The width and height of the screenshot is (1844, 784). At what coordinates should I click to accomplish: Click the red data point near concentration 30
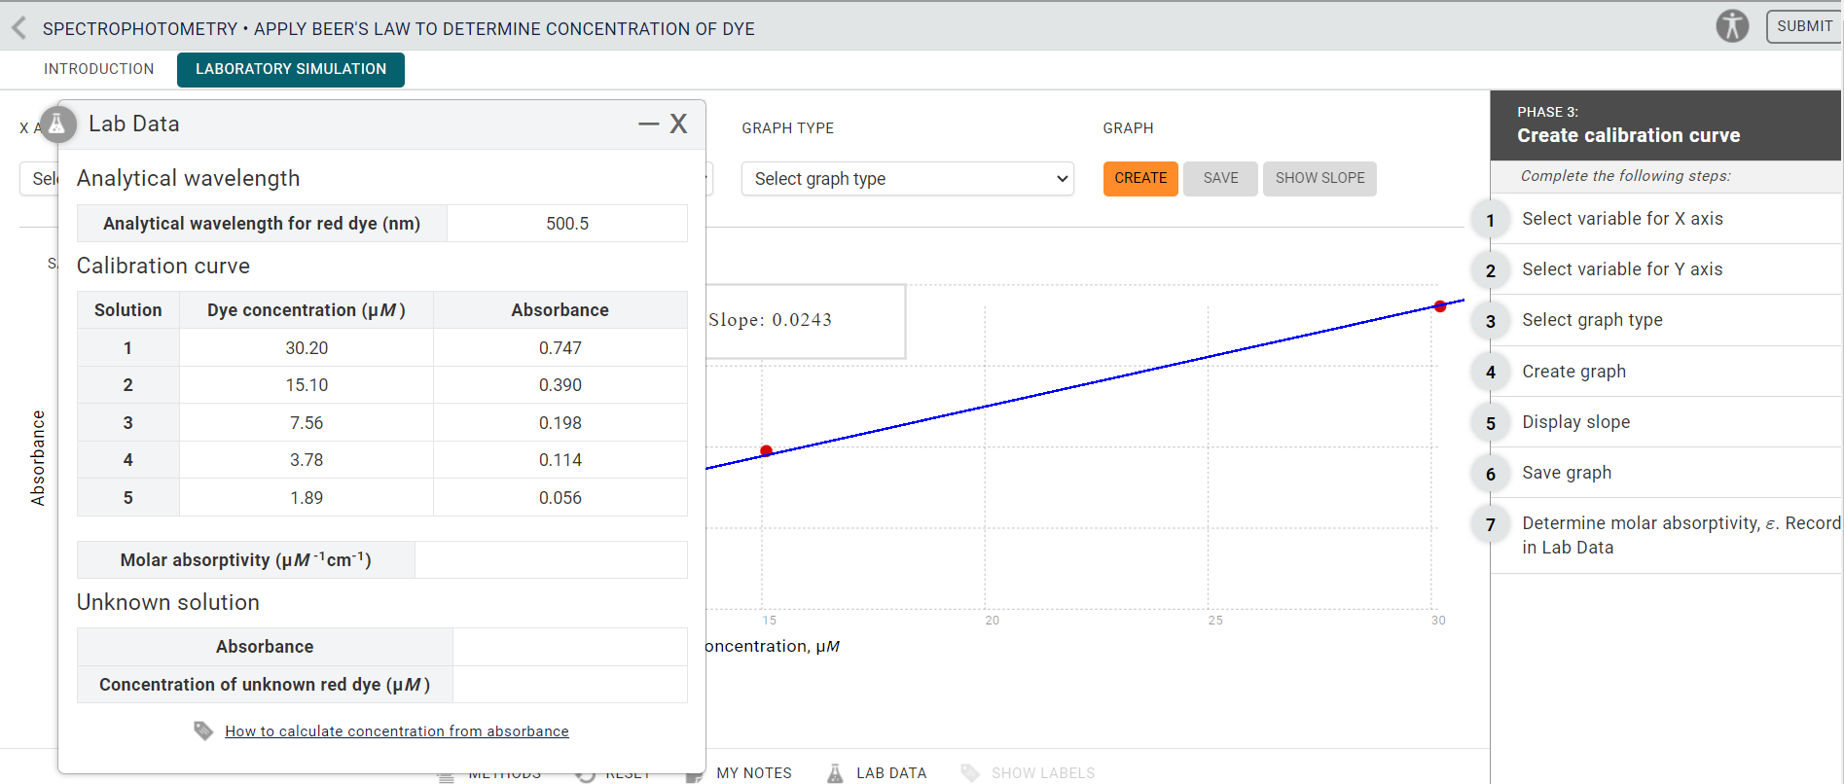(1440, 306)
